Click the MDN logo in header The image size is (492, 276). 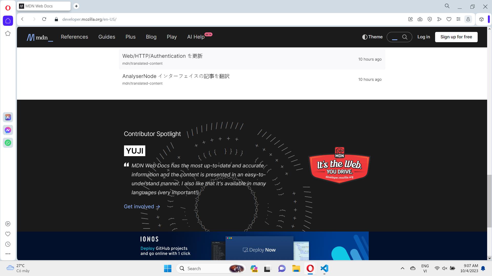39,37
